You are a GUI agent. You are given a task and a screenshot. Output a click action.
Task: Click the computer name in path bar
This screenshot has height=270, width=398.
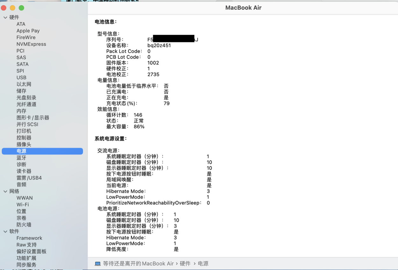pos(139,264)
